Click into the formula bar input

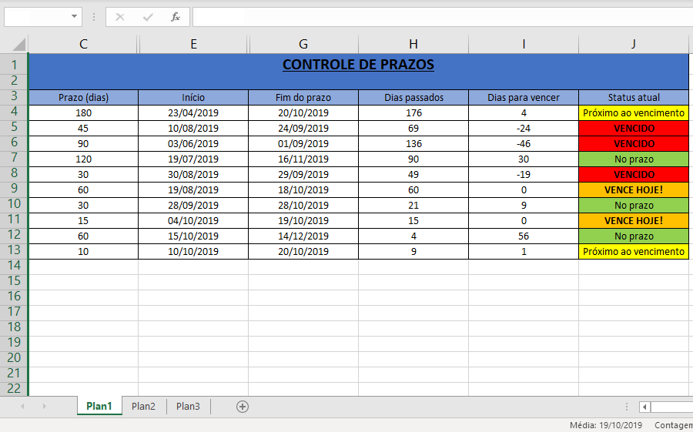click(x=443, y=17)
